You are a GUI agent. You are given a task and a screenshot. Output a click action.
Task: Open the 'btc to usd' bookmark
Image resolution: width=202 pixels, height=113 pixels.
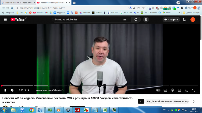(126, 13)
